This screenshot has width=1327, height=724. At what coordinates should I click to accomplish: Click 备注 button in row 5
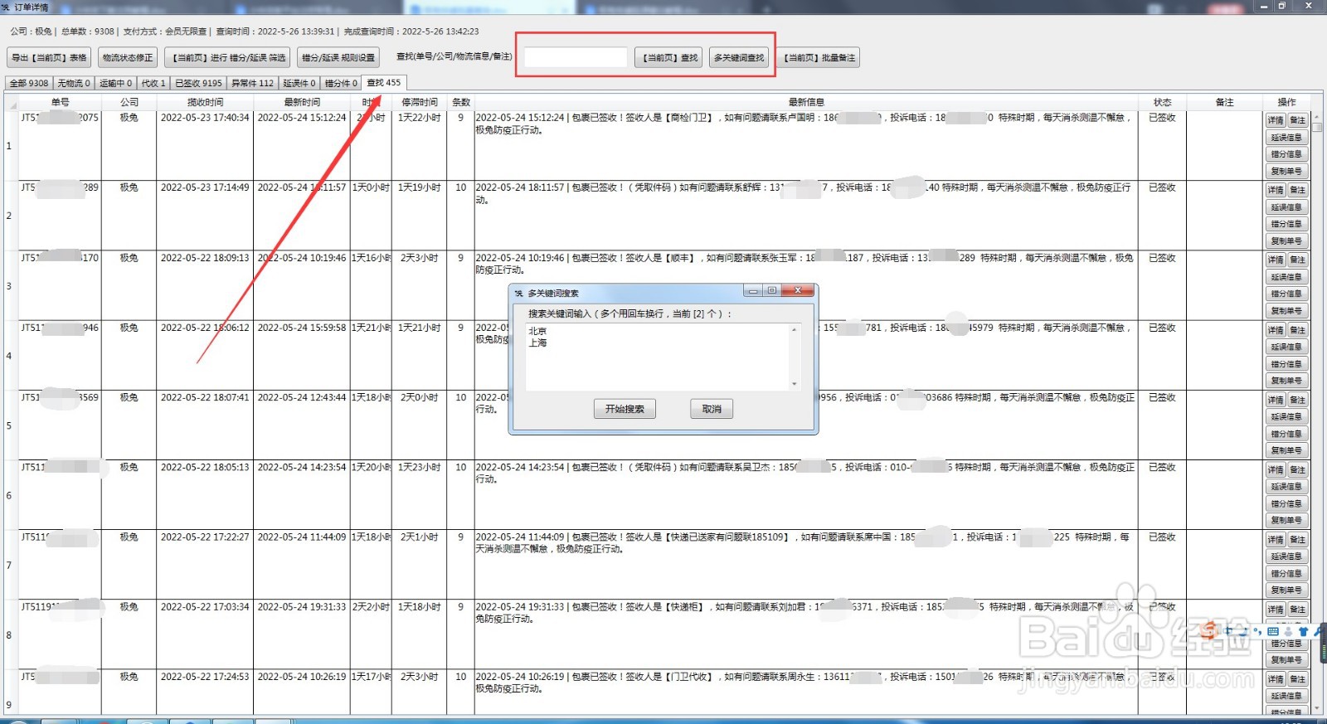pos(1298,400)
